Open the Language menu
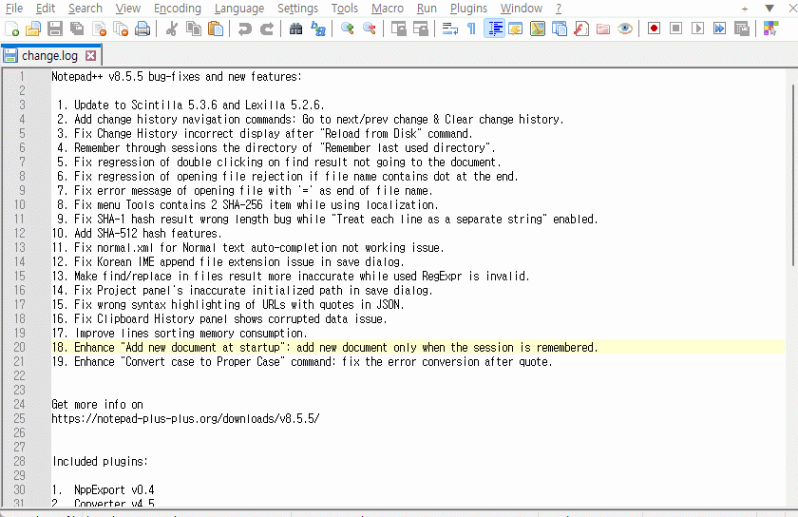798x517 pixels. (x=239, y=9)
